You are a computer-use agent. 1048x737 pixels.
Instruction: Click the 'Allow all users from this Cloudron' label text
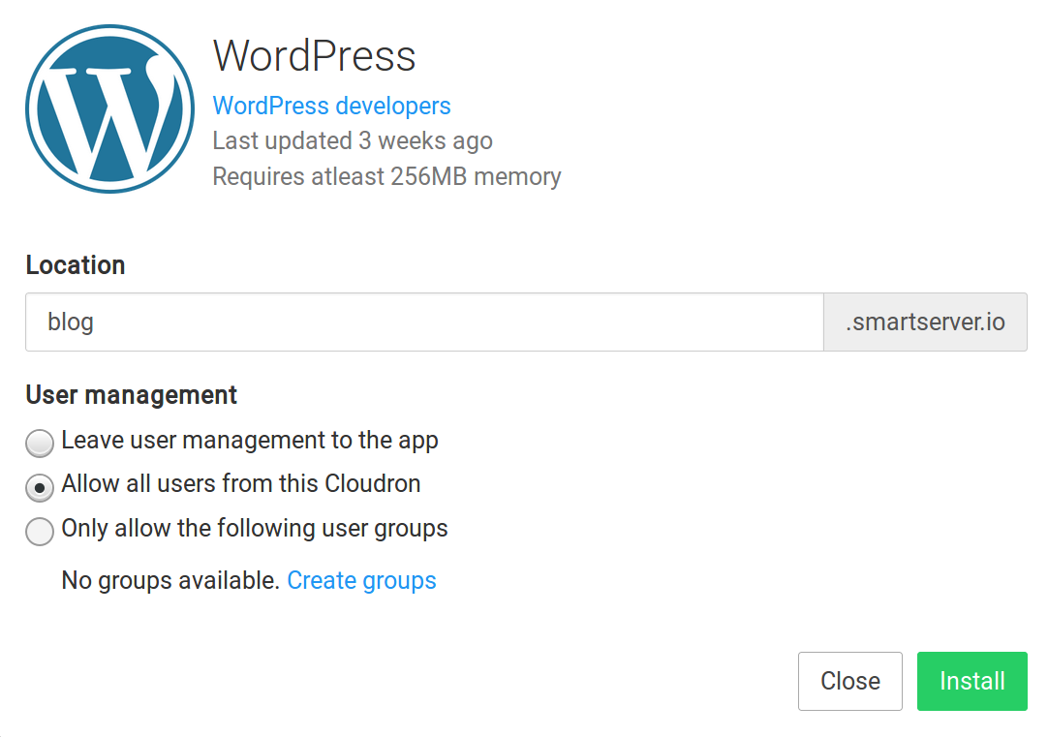tap(241, 483)
